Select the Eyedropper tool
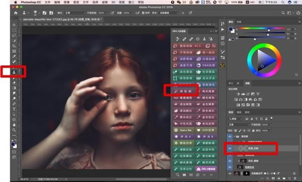 [x=14, y=56]
